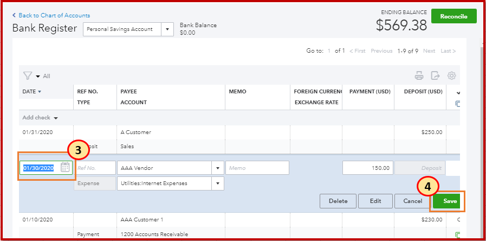Click the export register icon

click(435, 76)
